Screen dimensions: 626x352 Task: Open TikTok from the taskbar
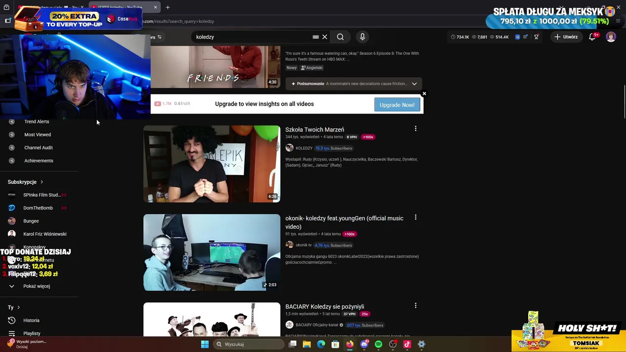pos(407,344)
